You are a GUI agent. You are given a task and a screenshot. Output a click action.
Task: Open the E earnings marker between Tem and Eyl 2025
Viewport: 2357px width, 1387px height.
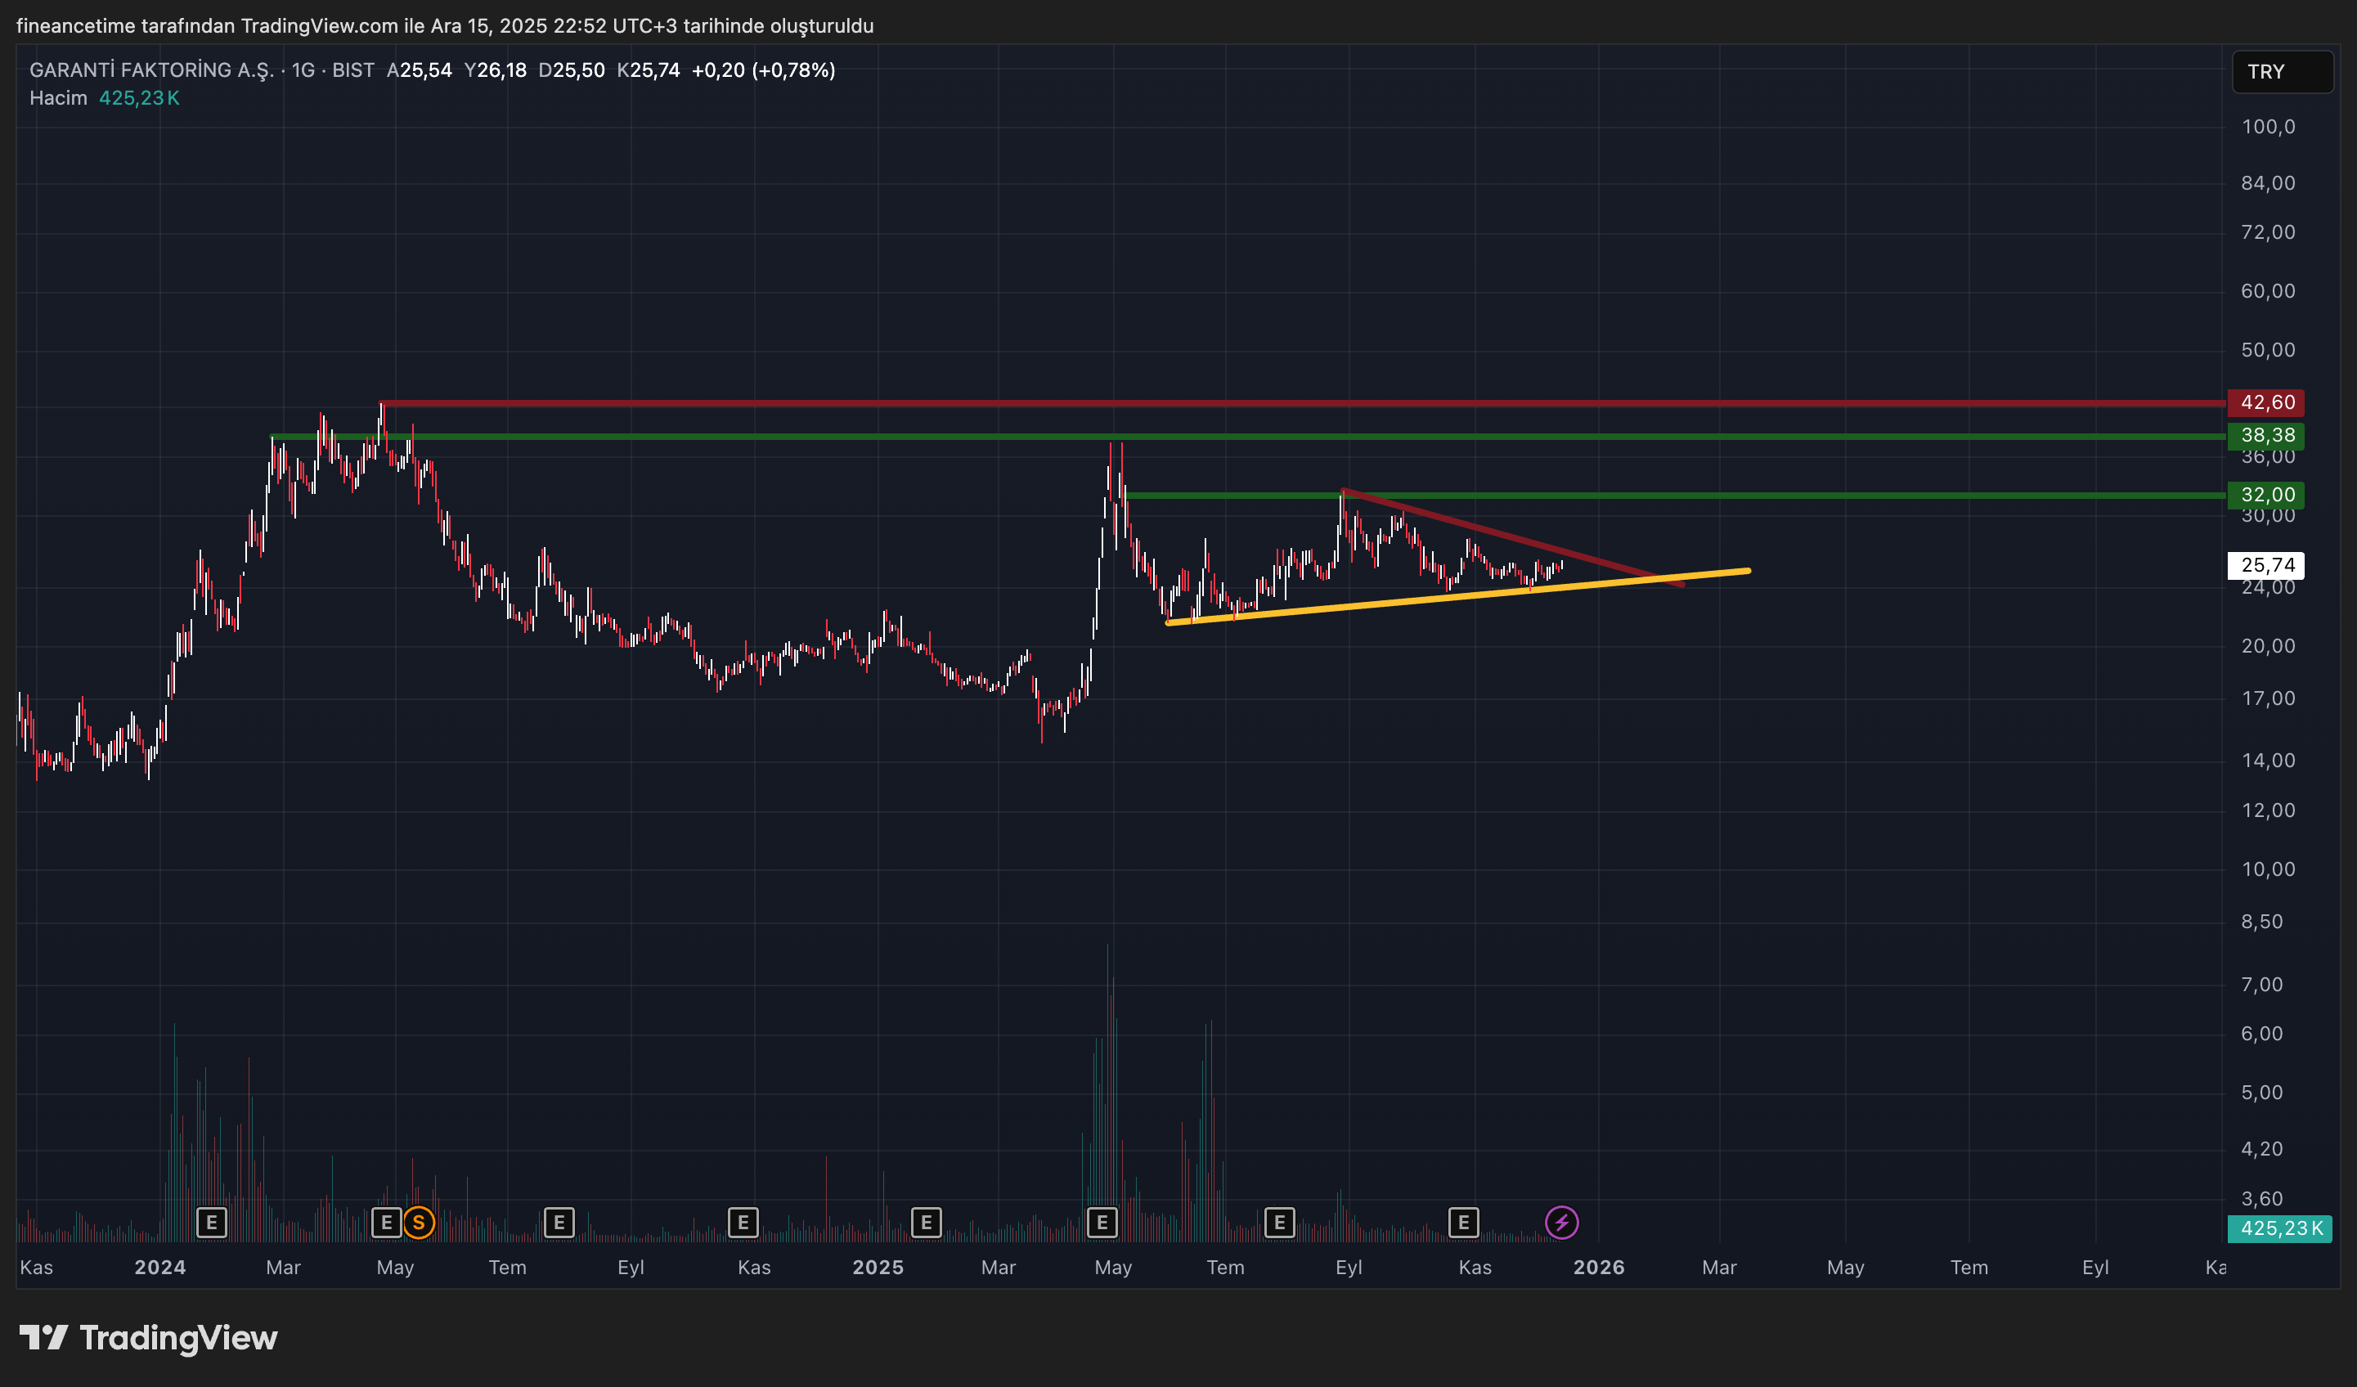1278,1222
